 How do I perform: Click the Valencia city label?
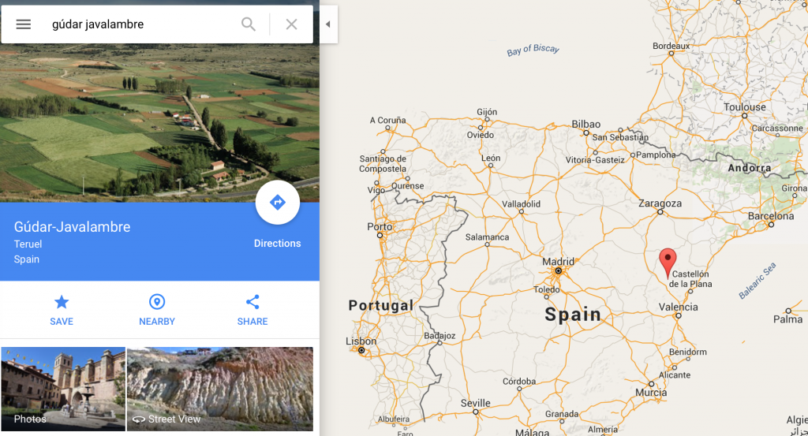(678, 307)
